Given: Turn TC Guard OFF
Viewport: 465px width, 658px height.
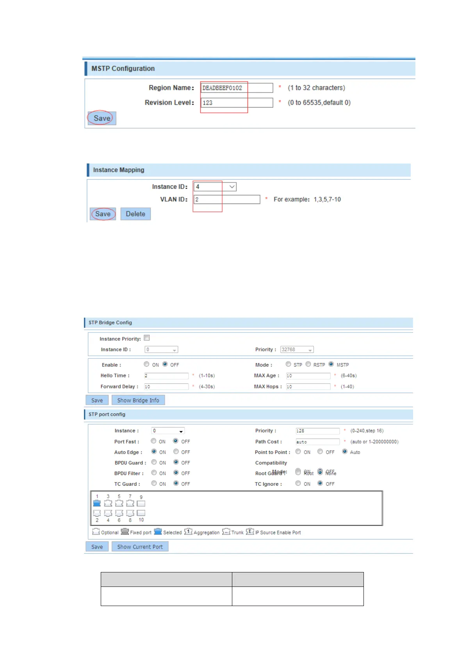Looking at the screenshot, I should (x=176, y=483).
